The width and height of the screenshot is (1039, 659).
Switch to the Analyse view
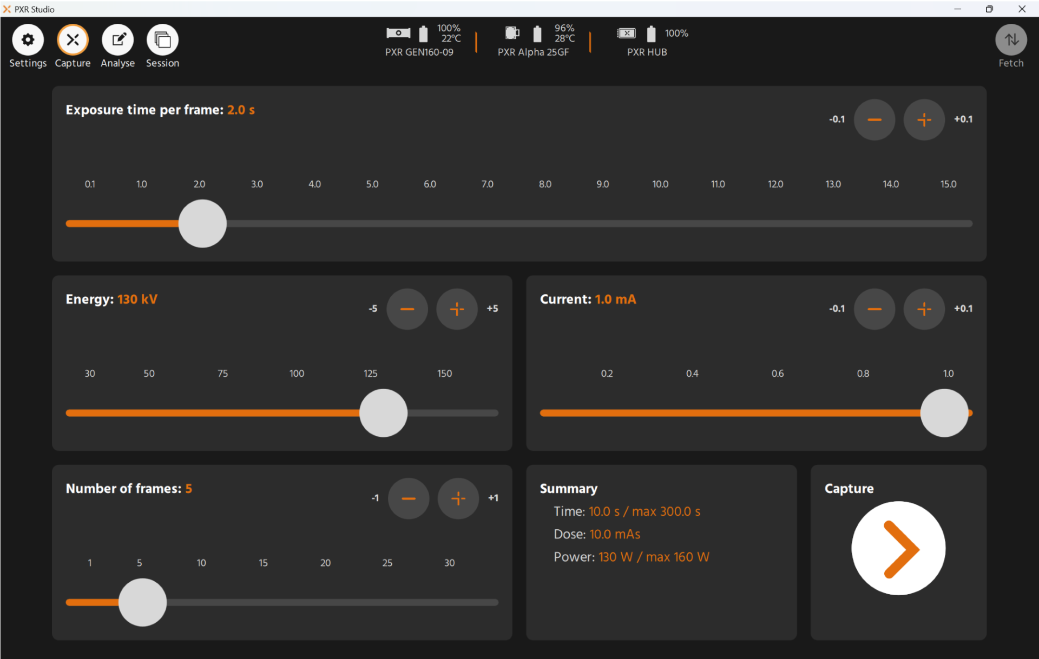(x=117, y=40)
